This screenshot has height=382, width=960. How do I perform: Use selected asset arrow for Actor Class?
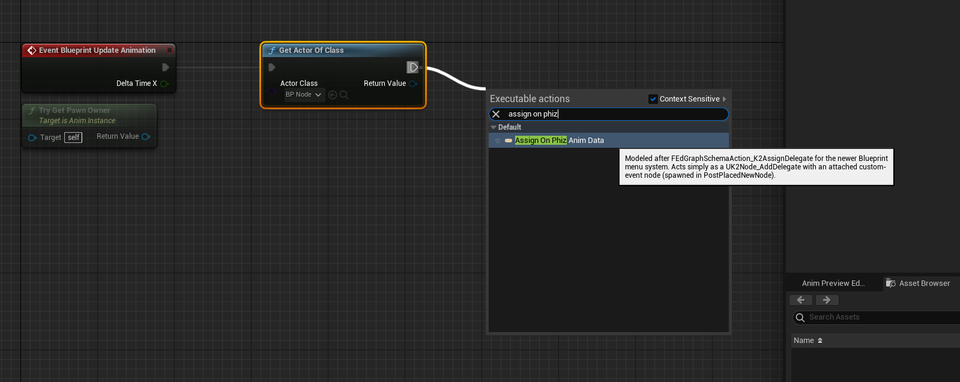tap(333, 95)
